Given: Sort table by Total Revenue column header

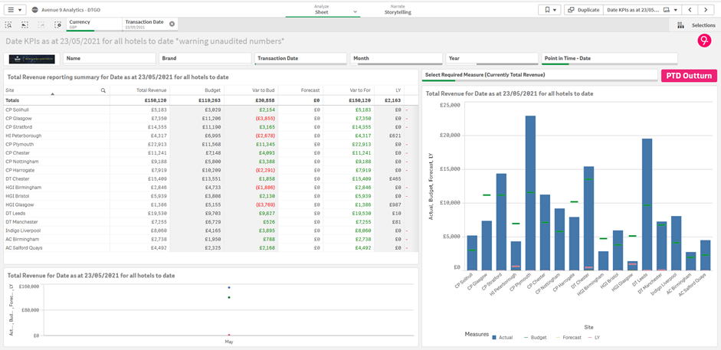Looking at the screenshot, I should [152, 90].
